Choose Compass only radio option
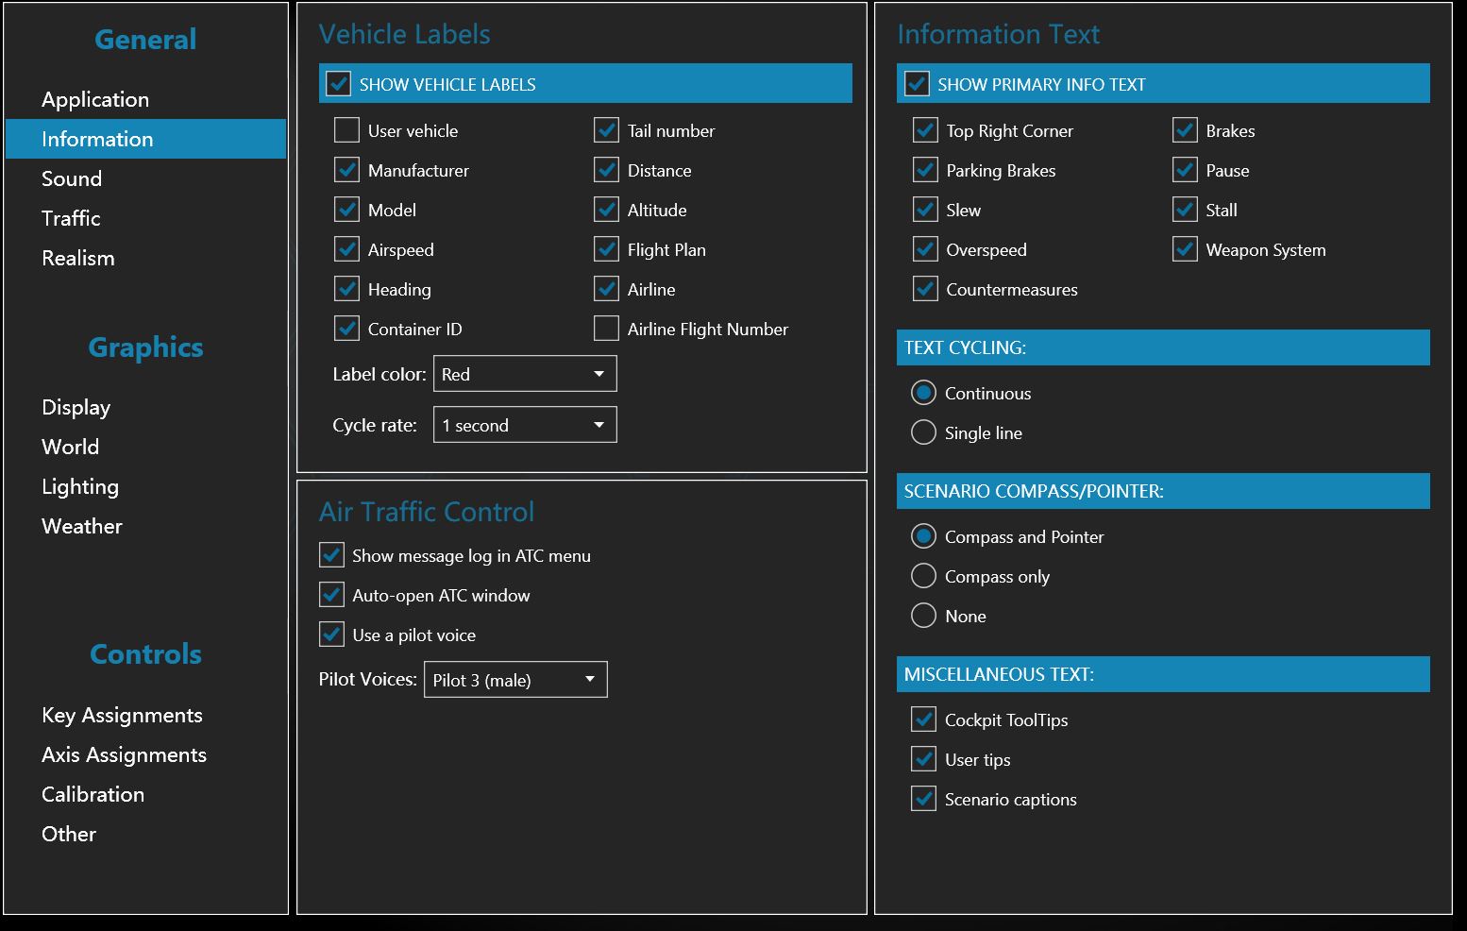This screenshot has height=931, width=1467. 923,576
